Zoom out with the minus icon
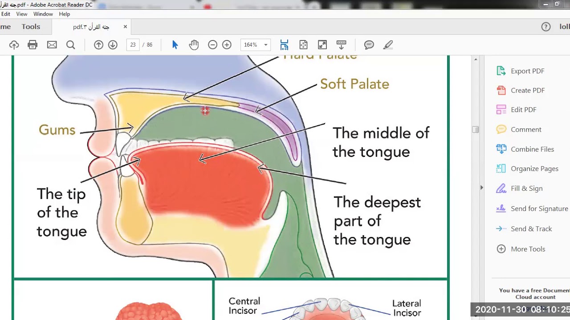The image size is (570, 320). tap(212, 45)
